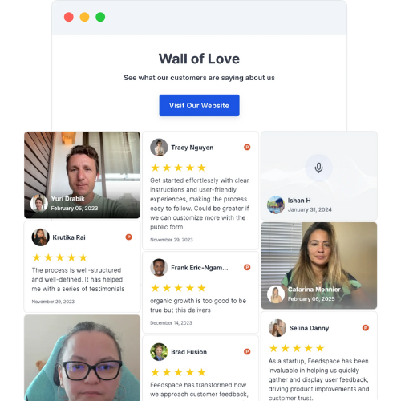Open the video of woman wearing glasses
Screen dimensions: 401x401
click(x=82, y=358)
